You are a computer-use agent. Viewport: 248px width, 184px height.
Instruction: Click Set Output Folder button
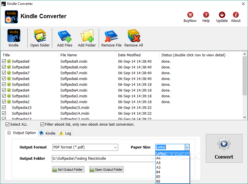(x=68, y=170)
